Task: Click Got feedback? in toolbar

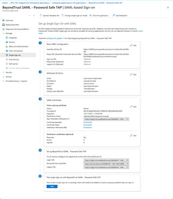Action: click(x=120, y=15)
